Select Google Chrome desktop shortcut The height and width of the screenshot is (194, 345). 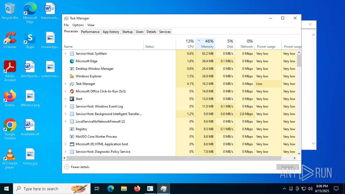10,129
